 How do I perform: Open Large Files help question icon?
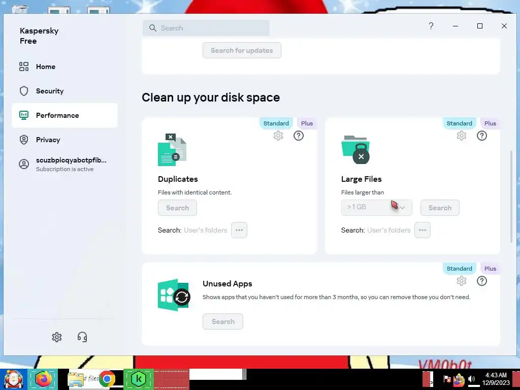482,136
